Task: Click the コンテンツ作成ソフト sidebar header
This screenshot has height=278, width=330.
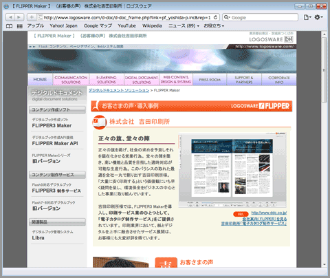Action: (x=57, y=109)
